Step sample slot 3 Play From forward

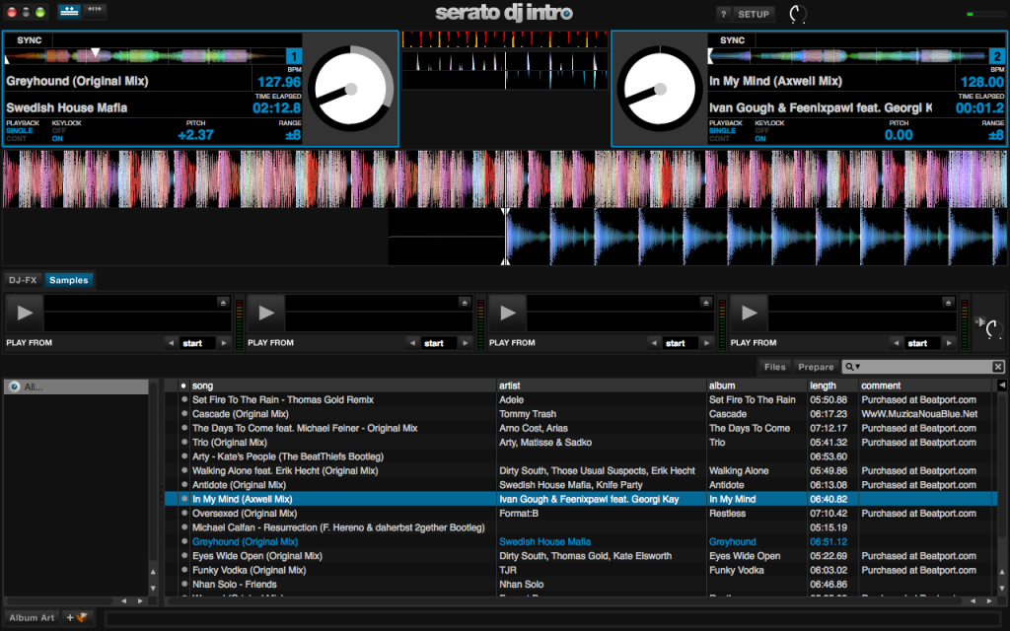pyautogui.click(x=706, y=343)
